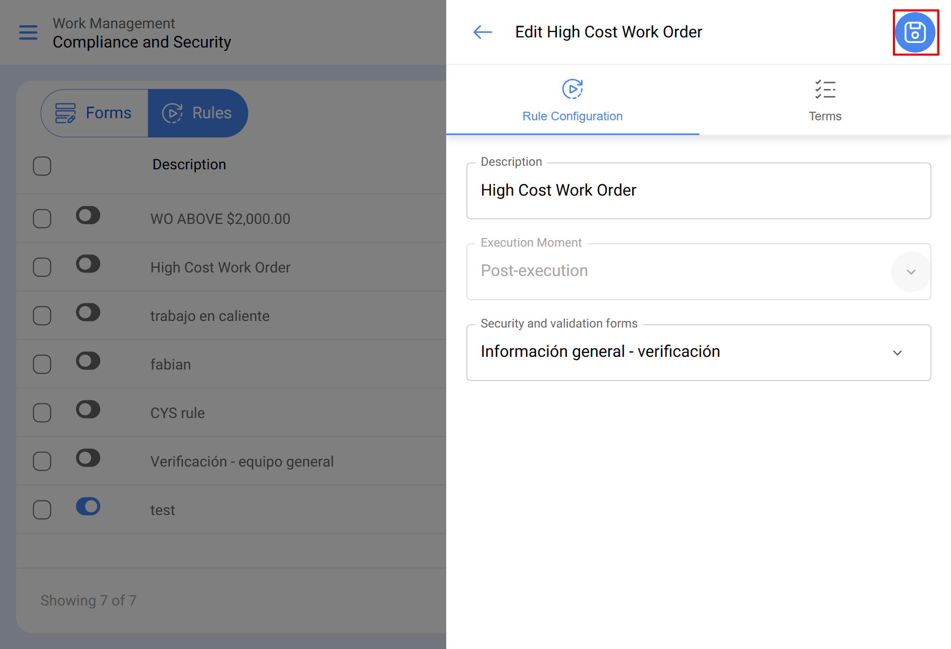Enable the CYS rule toggle
951x649 pixels.
pyautogui.click(x=88, y=410)
